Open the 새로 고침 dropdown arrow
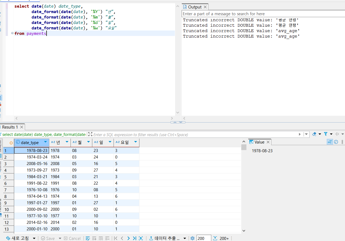Viewport: 345px width, 241px height. pos(34,238)
